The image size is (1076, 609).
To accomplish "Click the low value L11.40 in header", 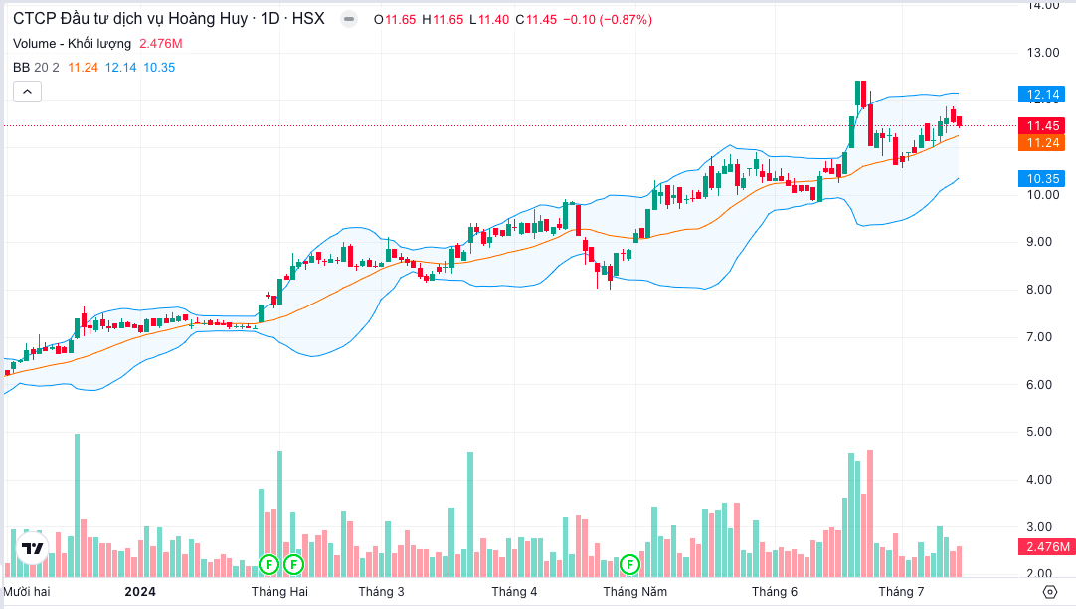I will tap(489, 20).
